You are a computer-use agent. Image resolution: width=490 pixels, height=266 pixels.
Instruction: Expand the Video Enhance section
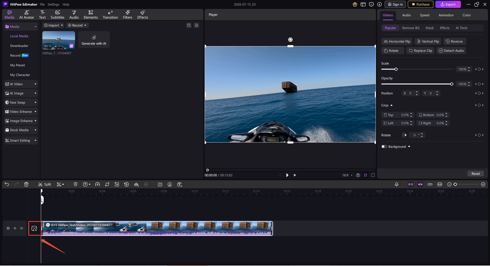(21, 112)
